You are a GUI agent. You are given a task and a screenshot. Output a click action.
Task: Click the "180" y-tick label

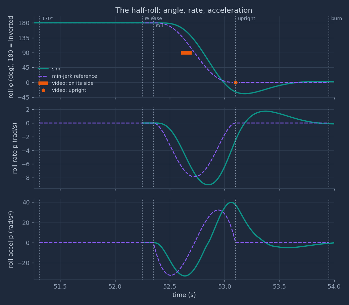(24, 23)
